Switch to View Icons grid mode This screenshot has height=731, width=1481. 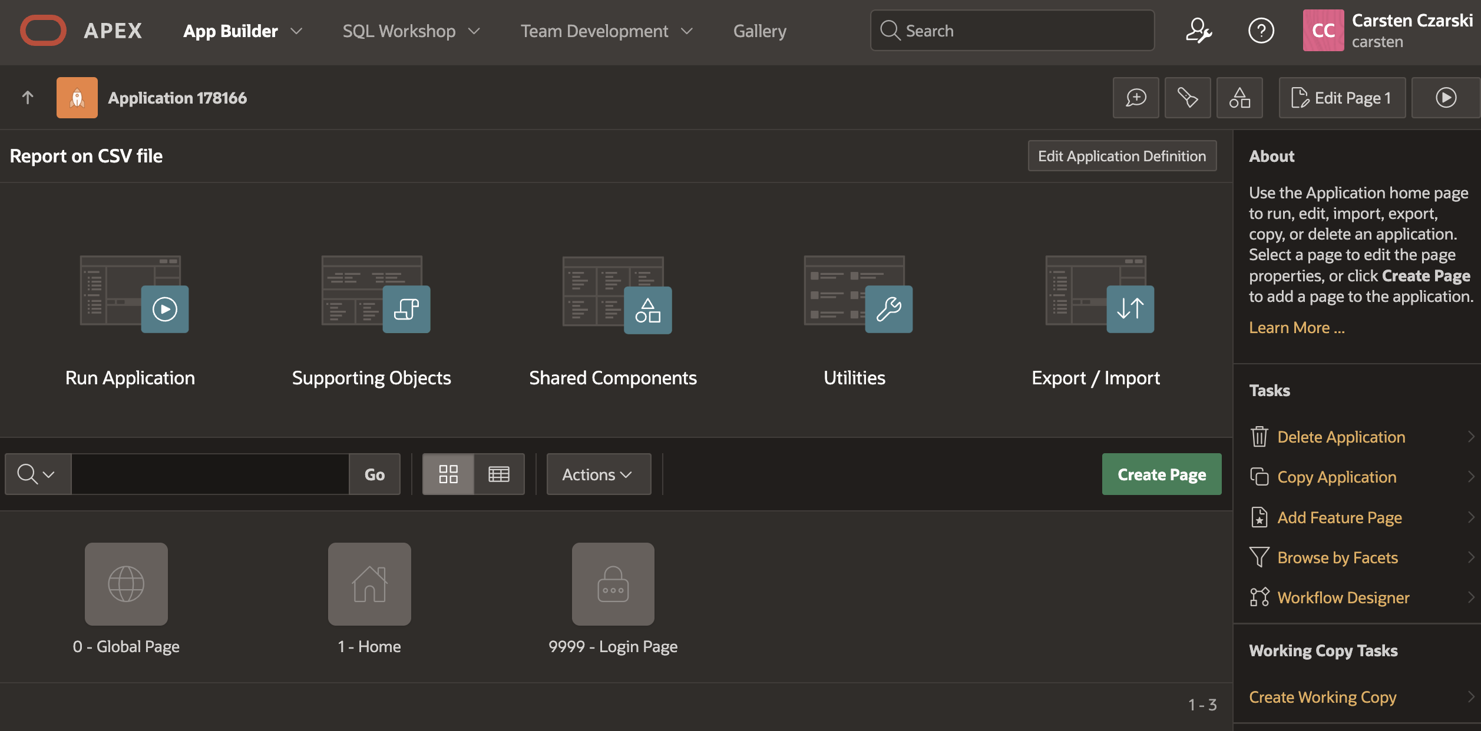pos(448,474)
